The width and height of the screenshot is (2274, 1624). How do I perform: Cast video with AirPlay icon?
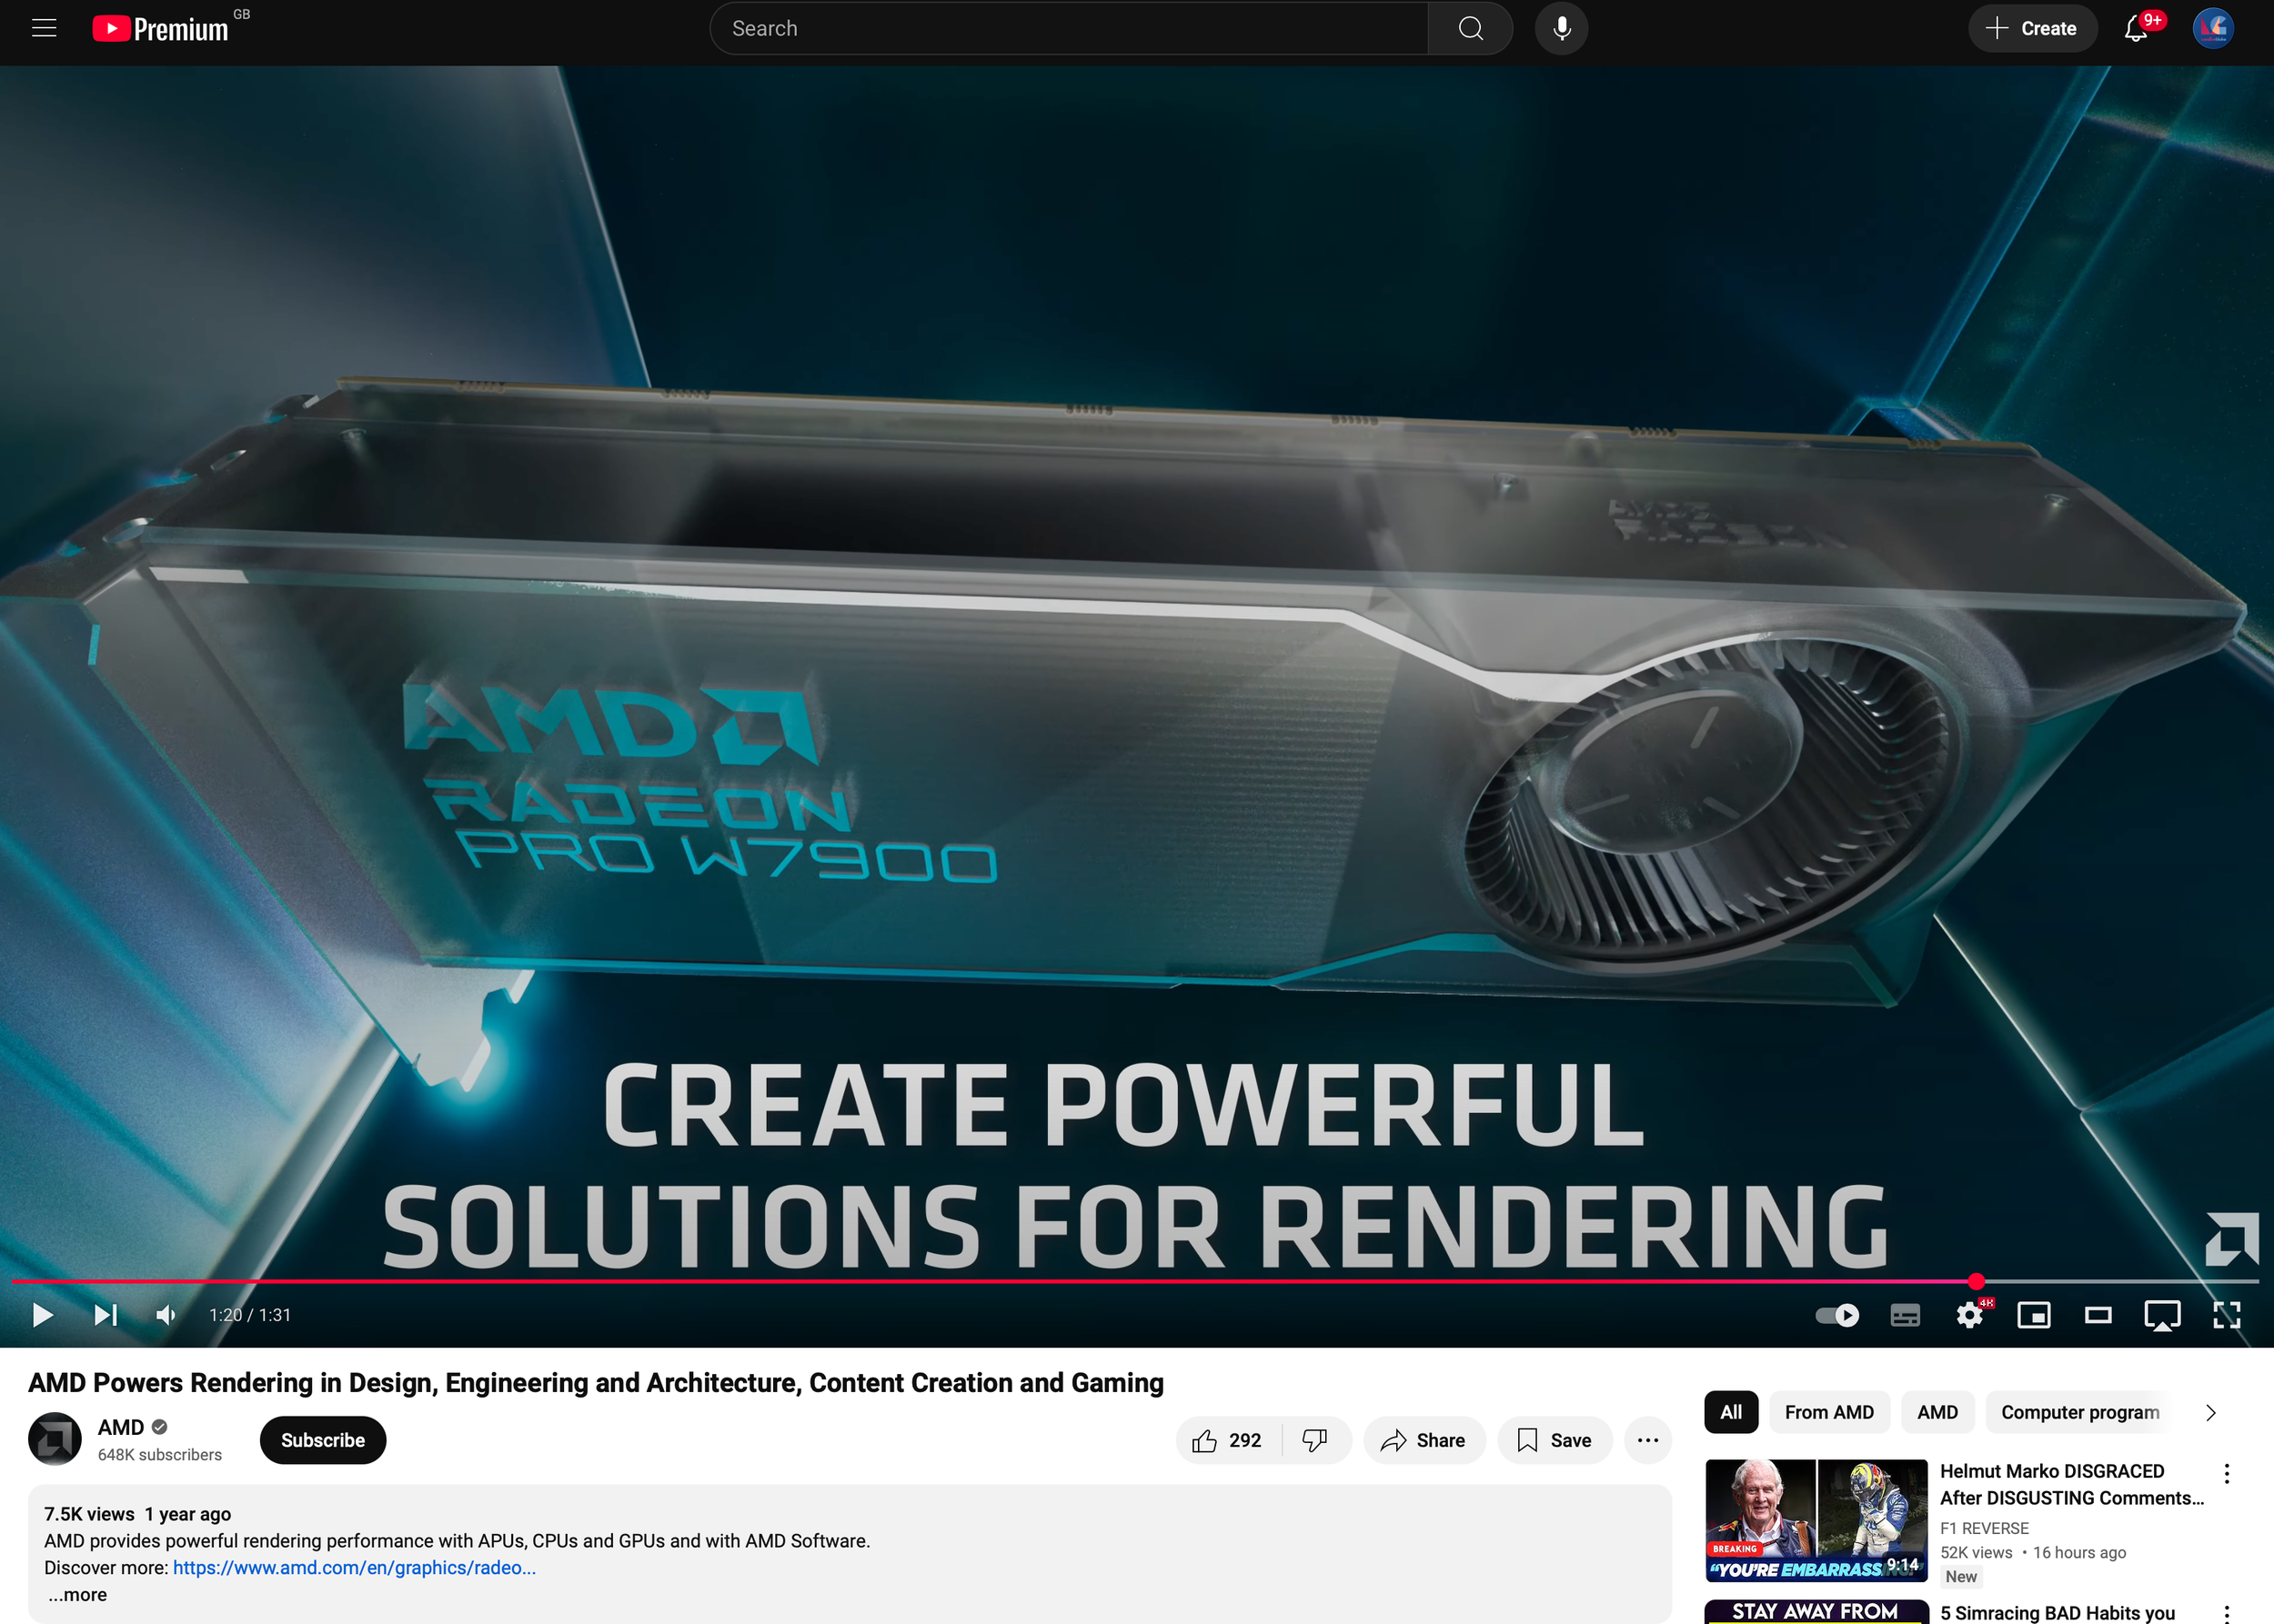[2162, 1315]
